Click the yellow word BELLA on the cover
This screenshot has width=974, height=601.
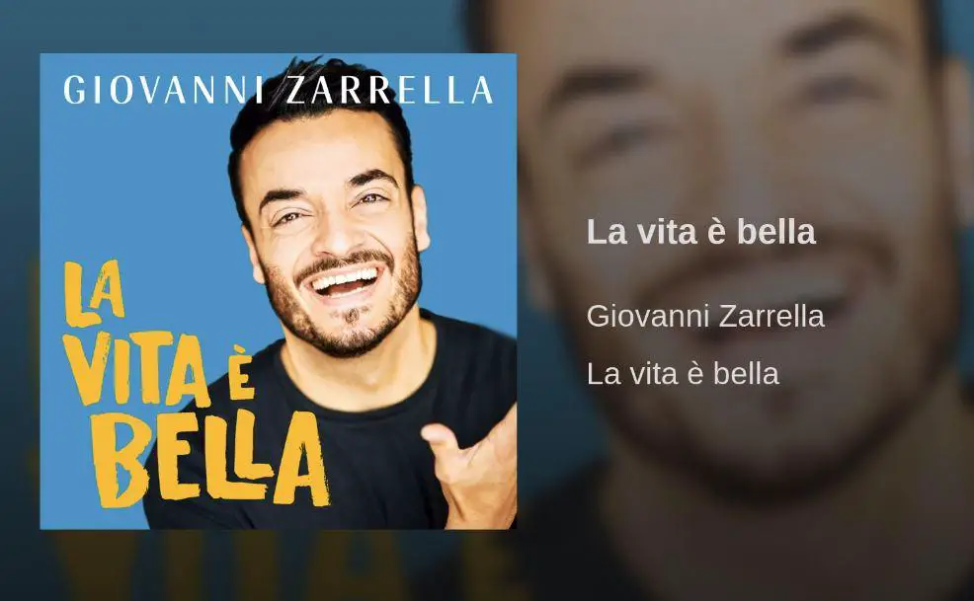point(210,458)
